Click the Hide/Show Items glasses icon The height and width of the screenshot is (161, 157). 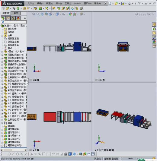pos(63,14)
